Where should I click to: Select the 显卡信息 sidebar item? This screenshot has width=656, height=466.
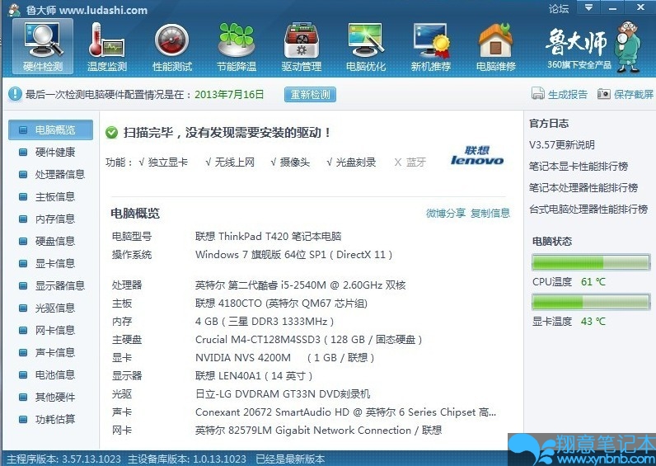[50, 263]
